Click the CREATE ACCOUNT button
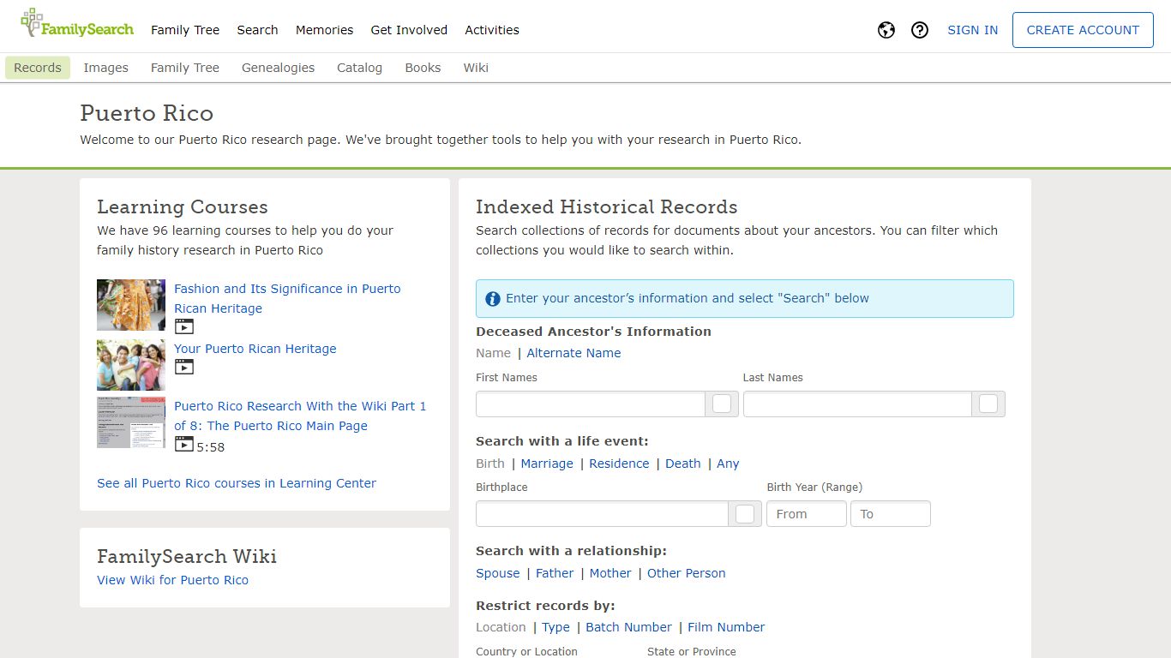1171x658 pixels. tap(1083, 30)
